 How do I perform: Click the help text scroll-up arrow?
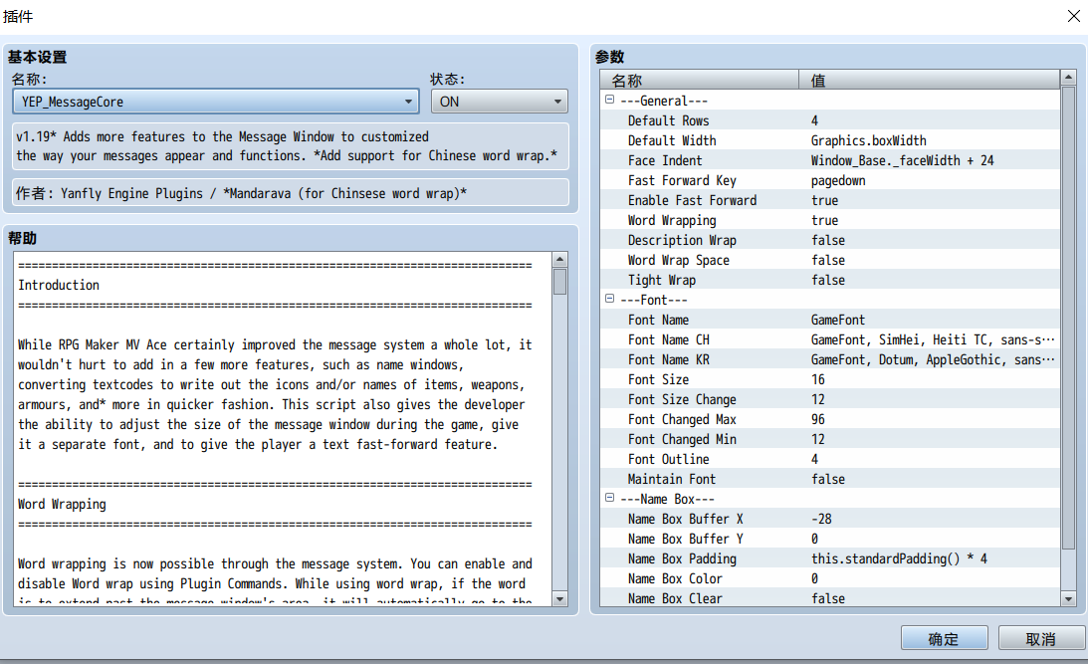click(x=560, y=260)
